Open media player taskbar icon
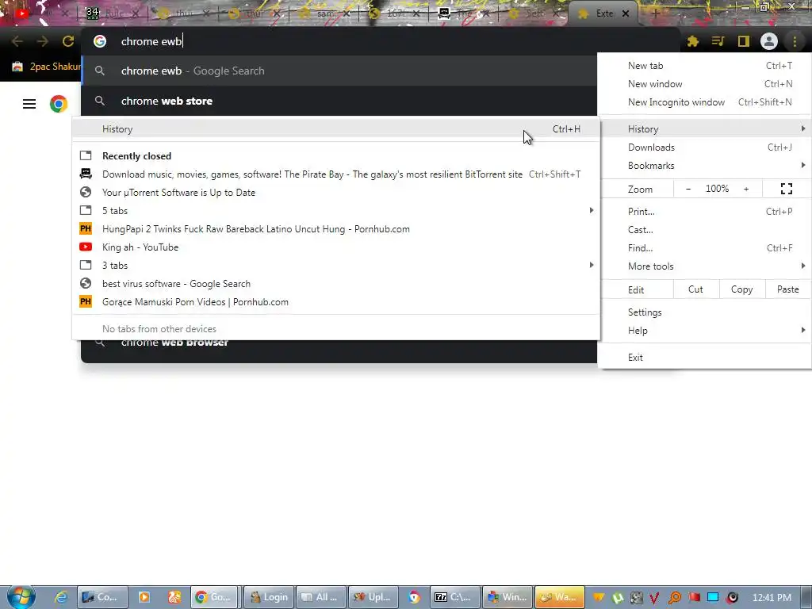Viewport: 812px width, 609px height. pos(144,597)
